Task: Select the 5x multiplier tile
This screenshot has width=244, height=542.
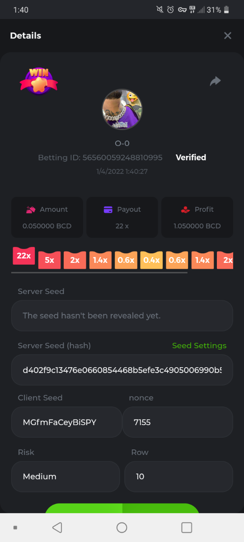Action: [49, 260]
